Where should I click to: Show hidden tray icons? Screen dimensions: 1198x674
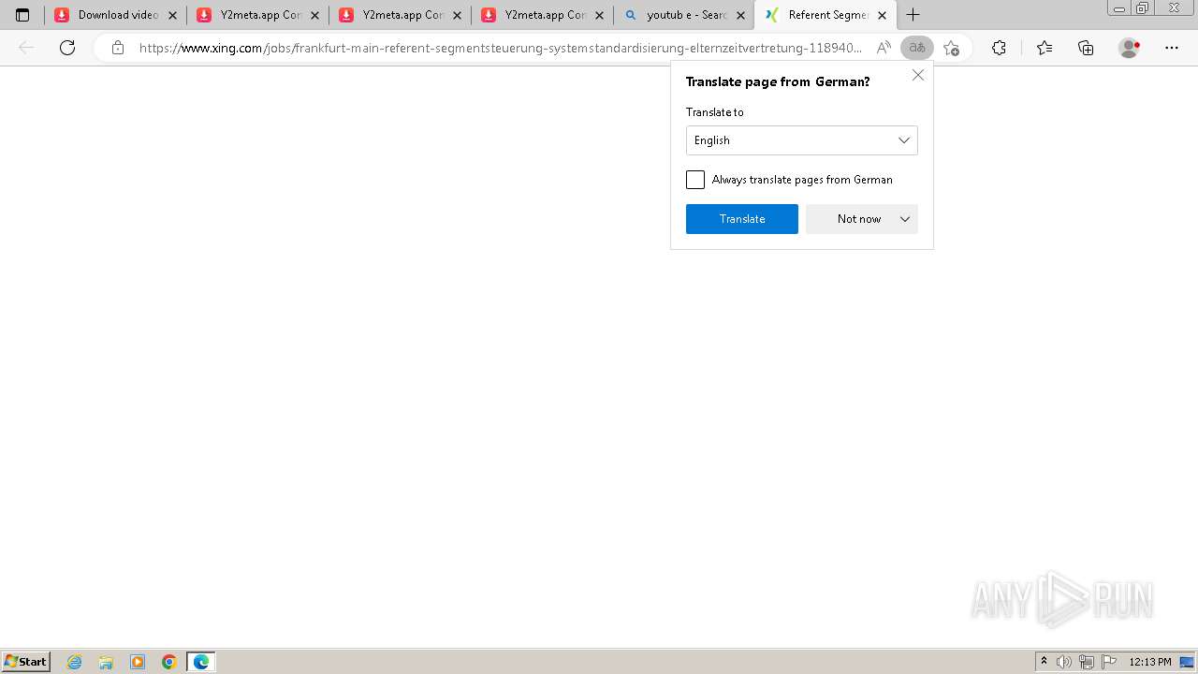click(1045, 662)
